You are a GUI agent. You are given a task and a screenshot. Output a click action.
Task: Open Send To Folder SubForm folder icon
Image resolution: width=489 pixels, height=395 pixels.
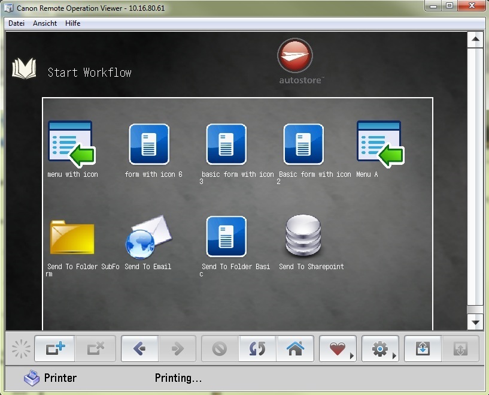click(x=72, y=237)
